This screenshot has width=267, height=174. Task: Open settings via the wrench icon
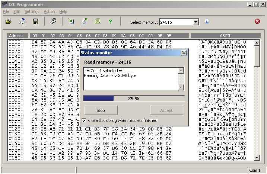tap(53, 21)
